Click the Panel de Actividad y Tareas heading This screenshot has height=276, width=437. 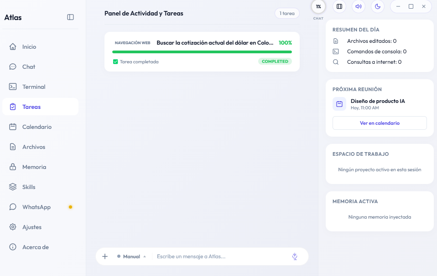(144, 13)
